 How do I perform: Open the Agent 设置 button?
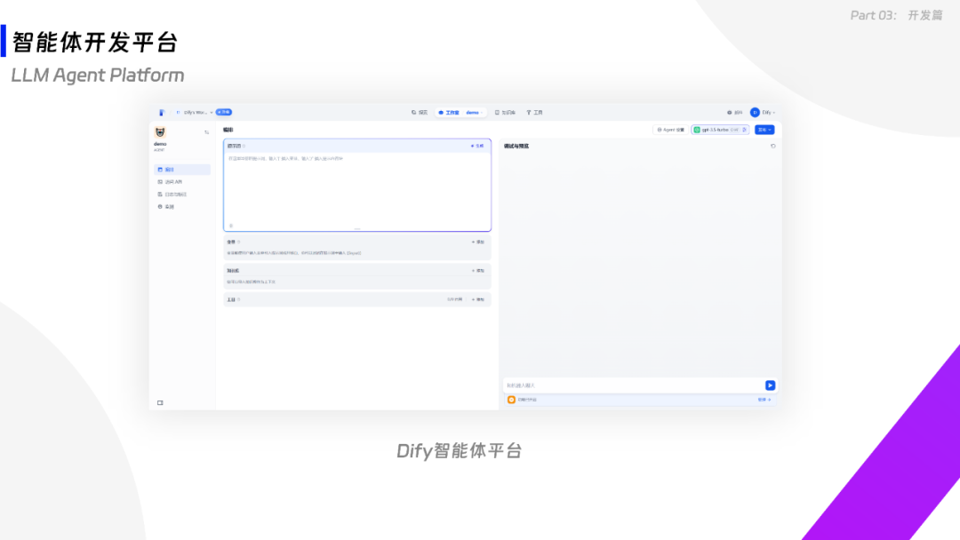671,130
